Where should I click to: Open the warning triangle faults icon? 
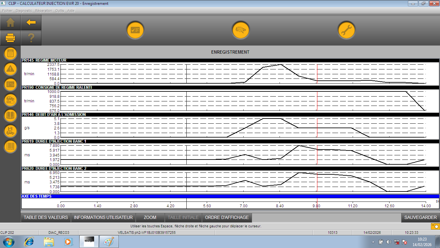pyautogui.click(x=10, y=68)
